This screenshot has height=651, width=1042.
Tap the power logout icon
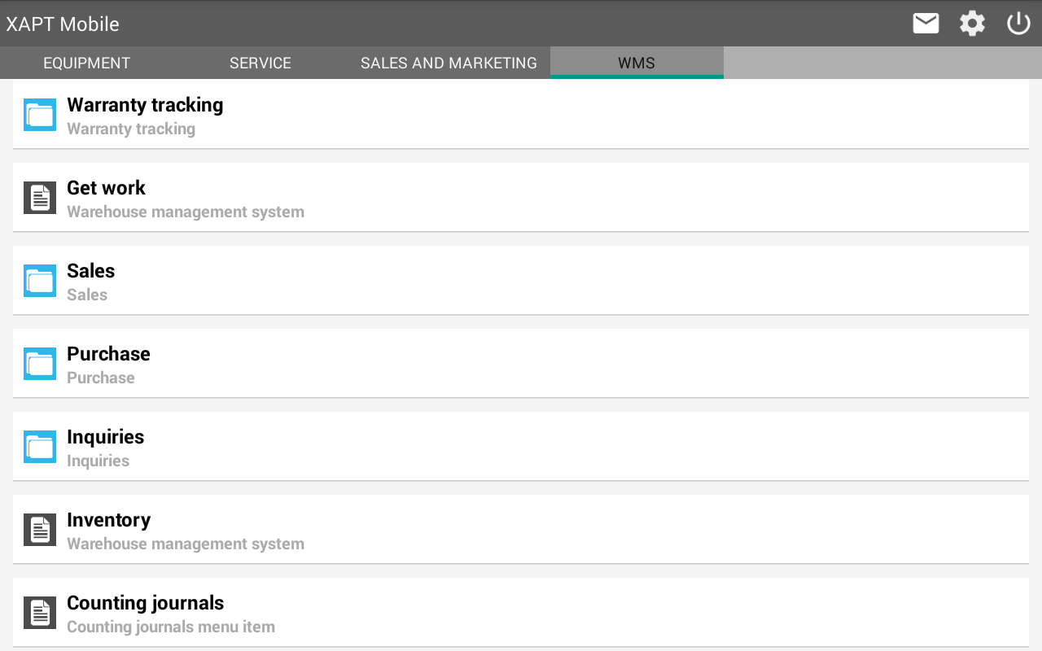pyautogui.click(x=1018, y=24)
